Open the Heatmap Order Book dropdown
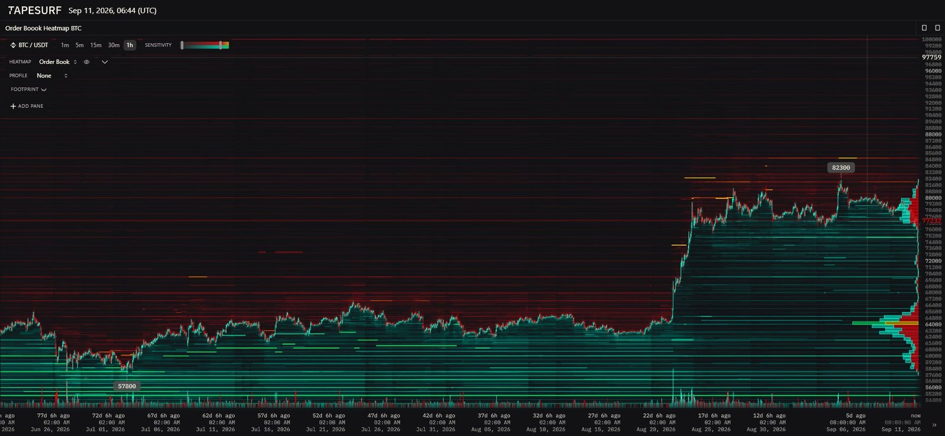Viewport: 945px width, 436px height. point(58,61)
